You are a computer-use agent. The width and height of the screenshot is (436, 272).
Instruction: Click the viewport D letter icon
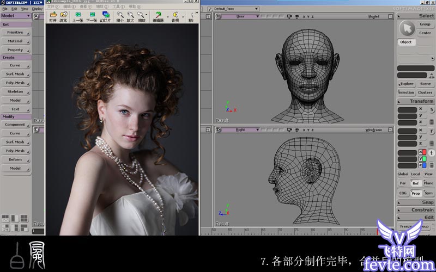coord(219,130)
